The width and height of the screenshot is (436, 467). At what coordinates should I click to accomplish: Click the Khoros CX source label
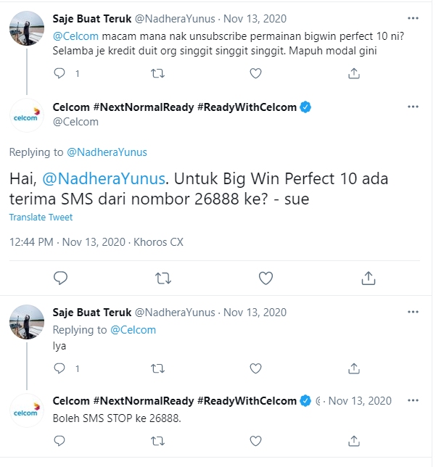(x=159, y=241)
